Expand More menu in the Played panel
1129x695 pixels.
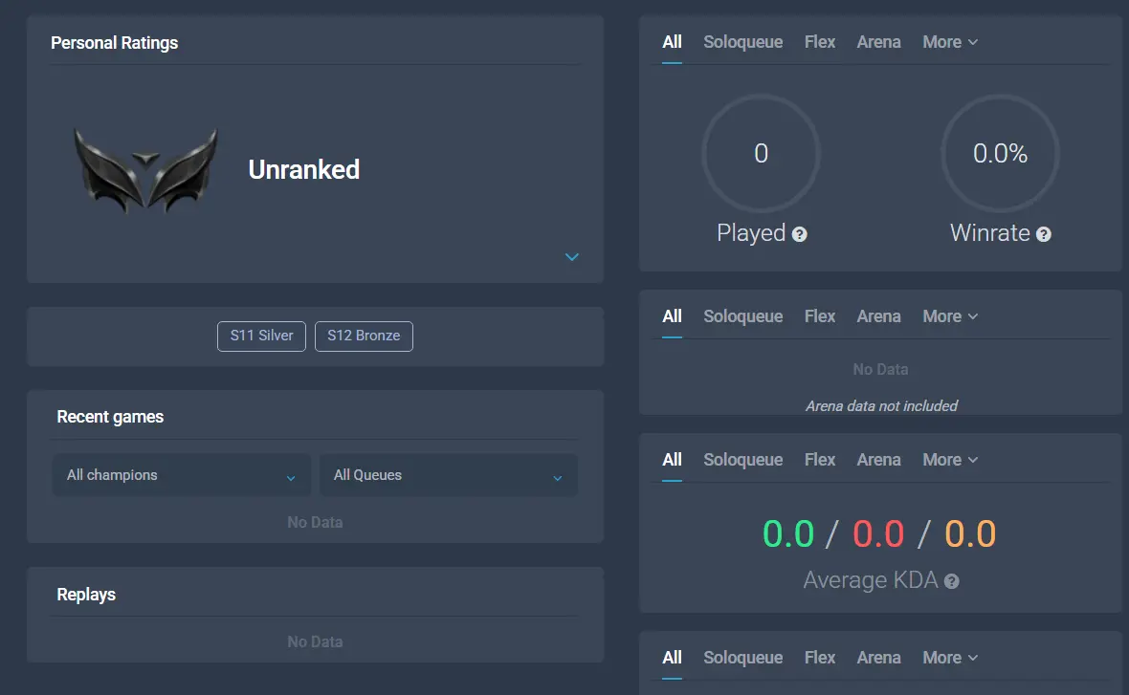[950, 42]
